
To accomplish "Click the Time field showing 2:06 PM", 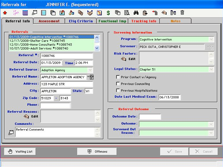I will pos(84,63).
